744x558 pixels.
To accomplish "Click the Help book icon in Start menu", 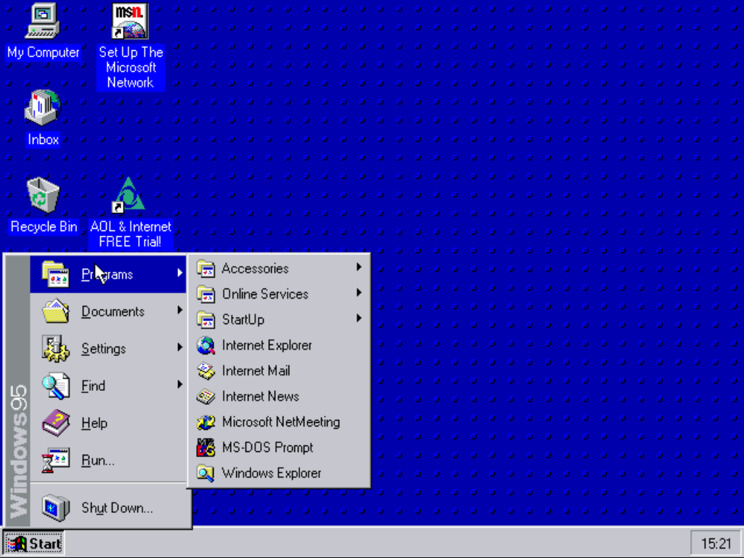I will click(x=55, y=423).
